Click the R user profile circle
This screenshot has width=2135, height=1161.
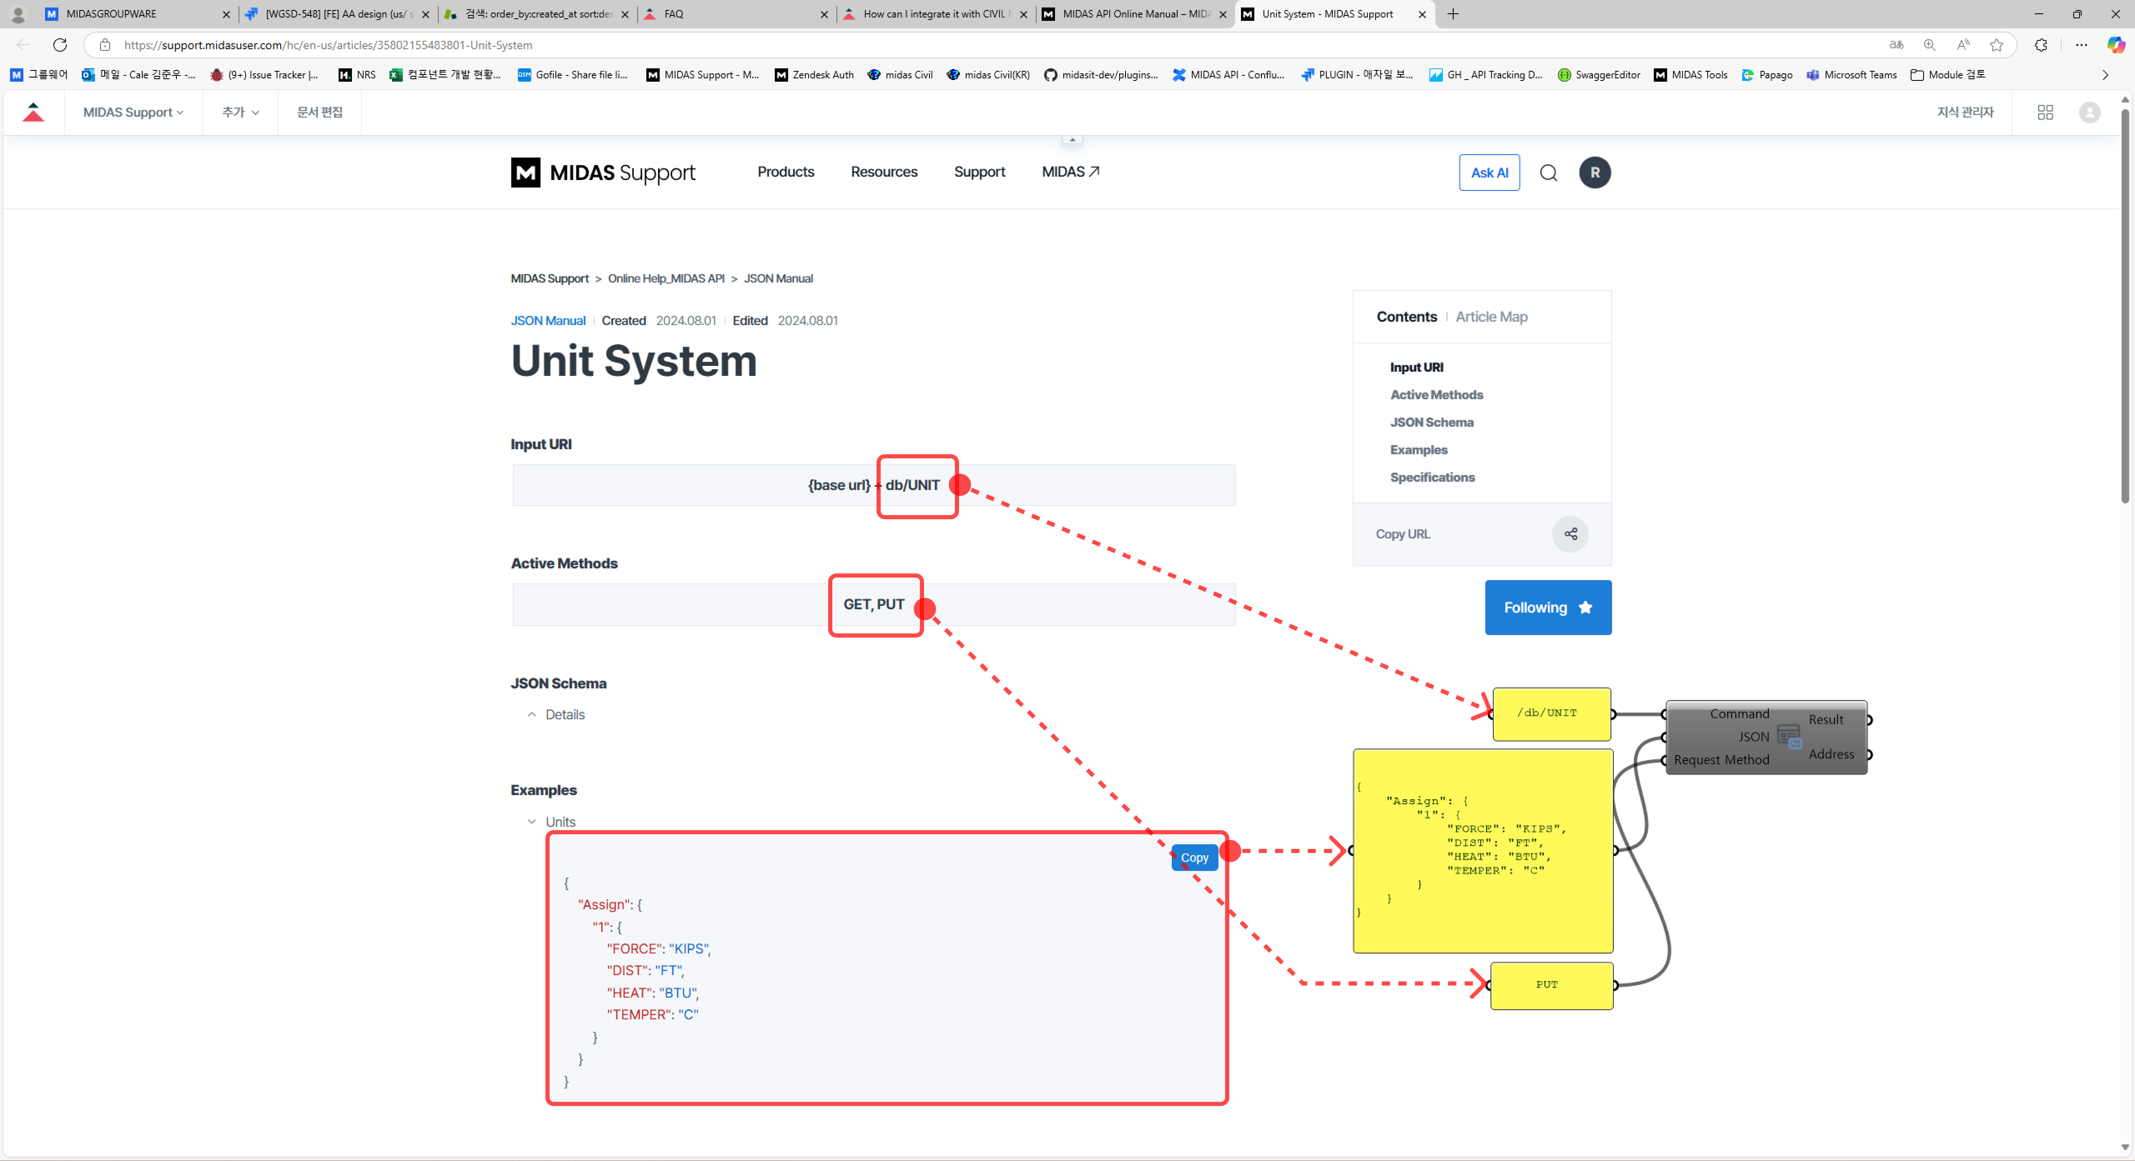pos(1595,172)
